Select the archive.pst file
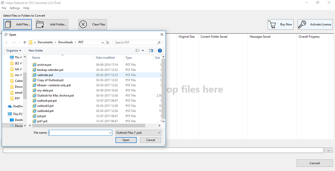The image size is (335, 171). click(44, 65)
